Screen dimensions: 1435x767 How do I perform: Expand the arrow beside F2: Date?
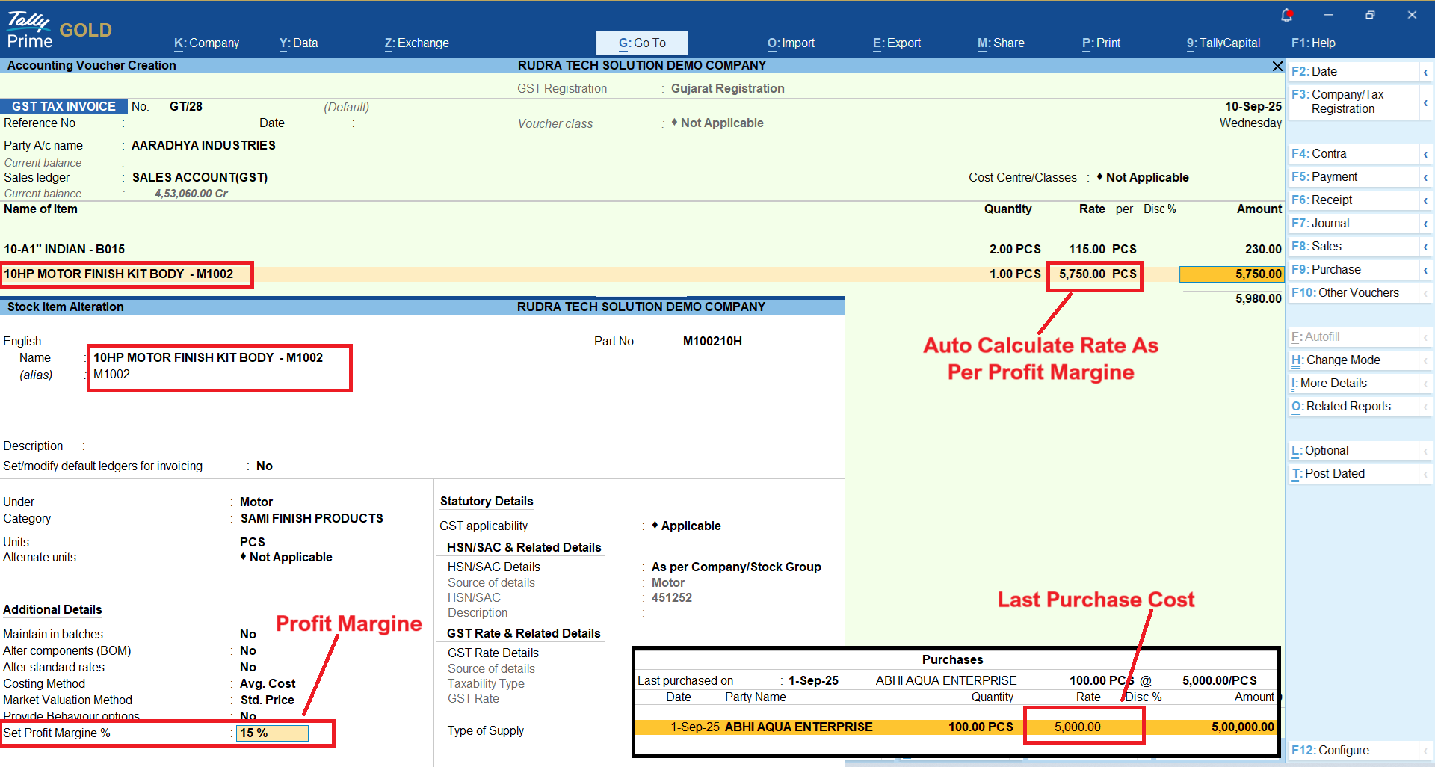click(x=1425, y=72)
